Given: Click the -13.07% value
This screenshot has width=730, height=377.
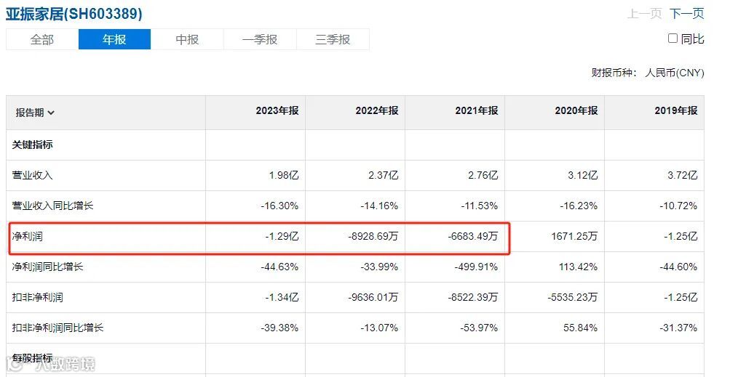Looking at the screenshot, I should [x=379, y=328].
